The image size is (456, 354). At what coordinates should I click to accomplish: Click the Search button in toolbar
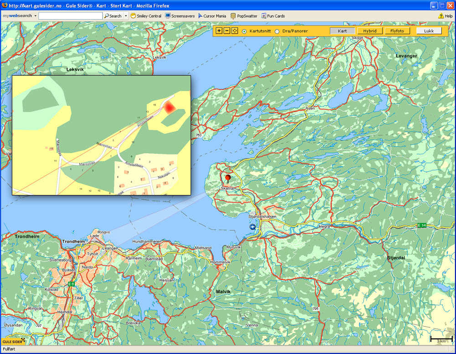[113, 16]
